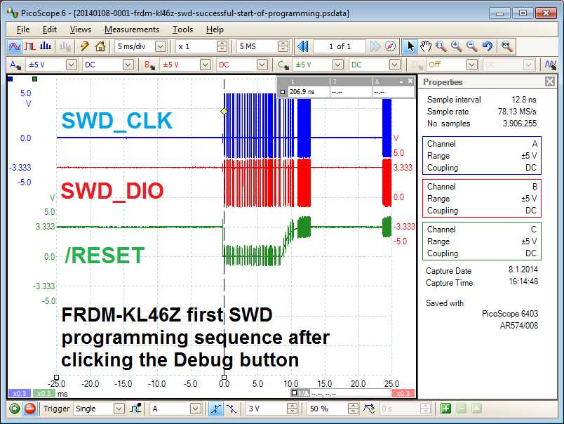
Task: Click the Sample rate 78.13 MS/s value
Action: (517, 112)
